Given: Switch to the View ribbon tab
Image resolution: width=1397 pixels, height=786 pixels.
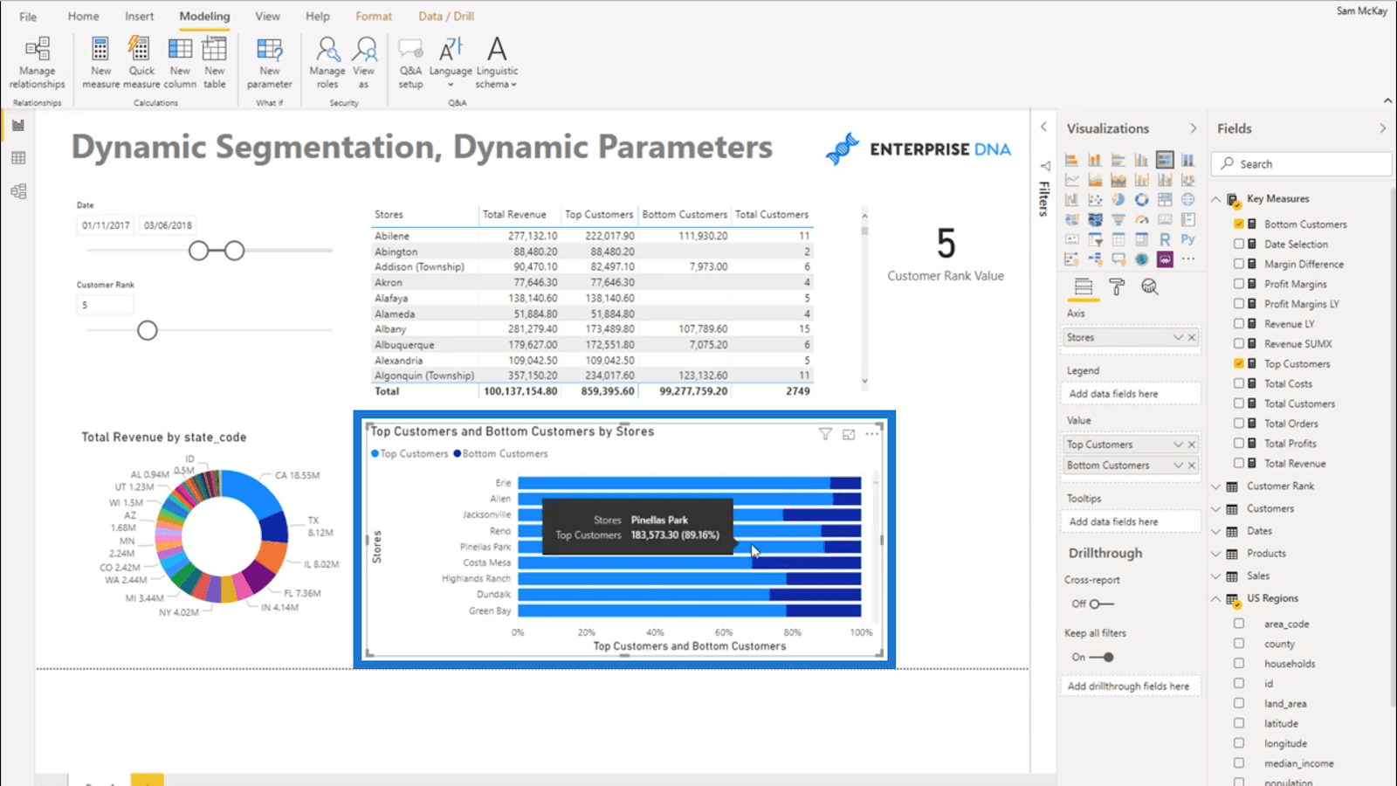Looking at the screenshot, I should pyautogui.click(x=267, y=17).
